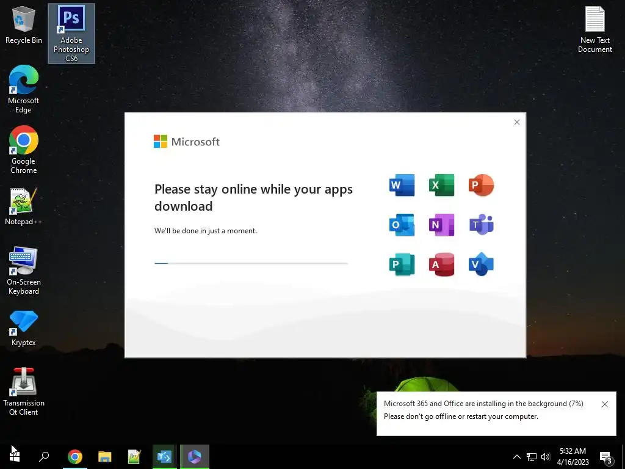Click the Teams icon in installer
Viewport: 625px width, 469px height.
coord(481,225)
